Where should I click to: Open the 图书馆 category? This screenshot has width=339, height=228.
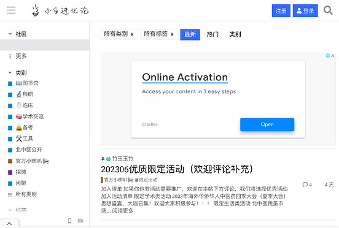pyautogui.click(x=23, y=83)
